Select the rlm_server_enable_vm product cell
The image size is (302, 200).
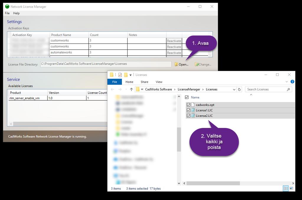28,98
